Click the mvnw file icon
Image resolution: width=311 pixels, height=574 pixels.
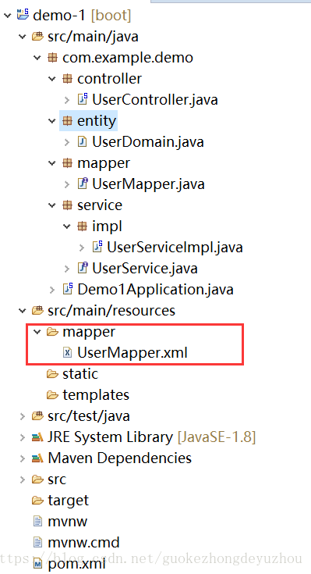[x=37, y=522]
